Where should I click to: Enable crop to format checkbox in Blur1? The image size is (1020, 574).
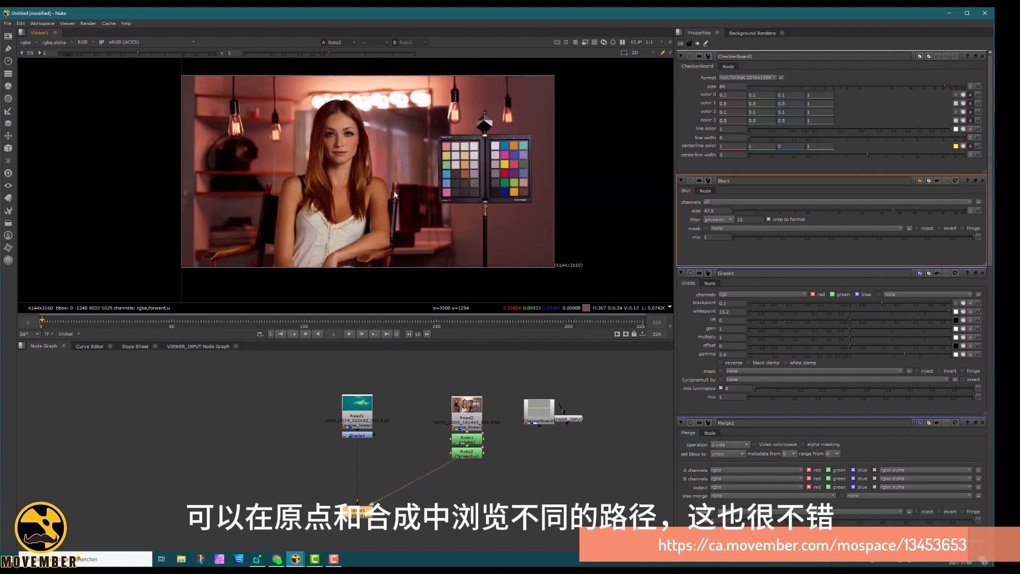[768, 218]
